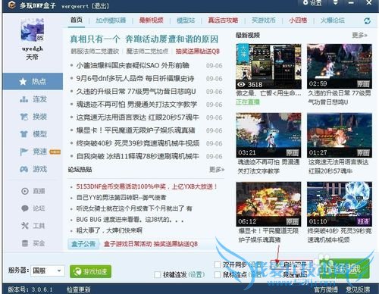Play the 06:12 video thumbnail

coord(268,204)
